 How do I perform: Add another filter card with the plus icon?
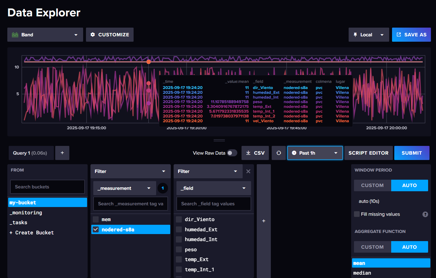click(264, 221)
